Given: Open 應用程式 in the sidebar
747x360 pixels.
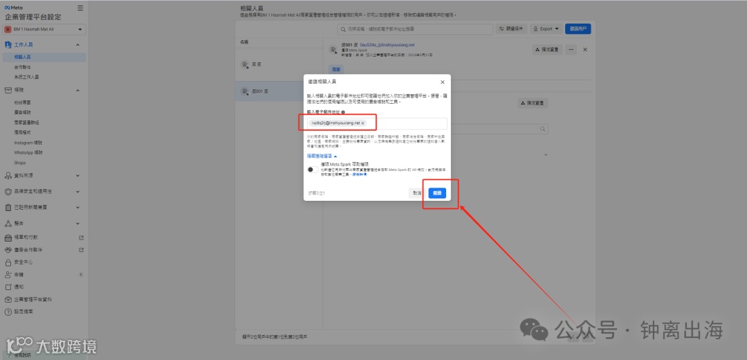Looking at the screenshot, I should 22,132.
